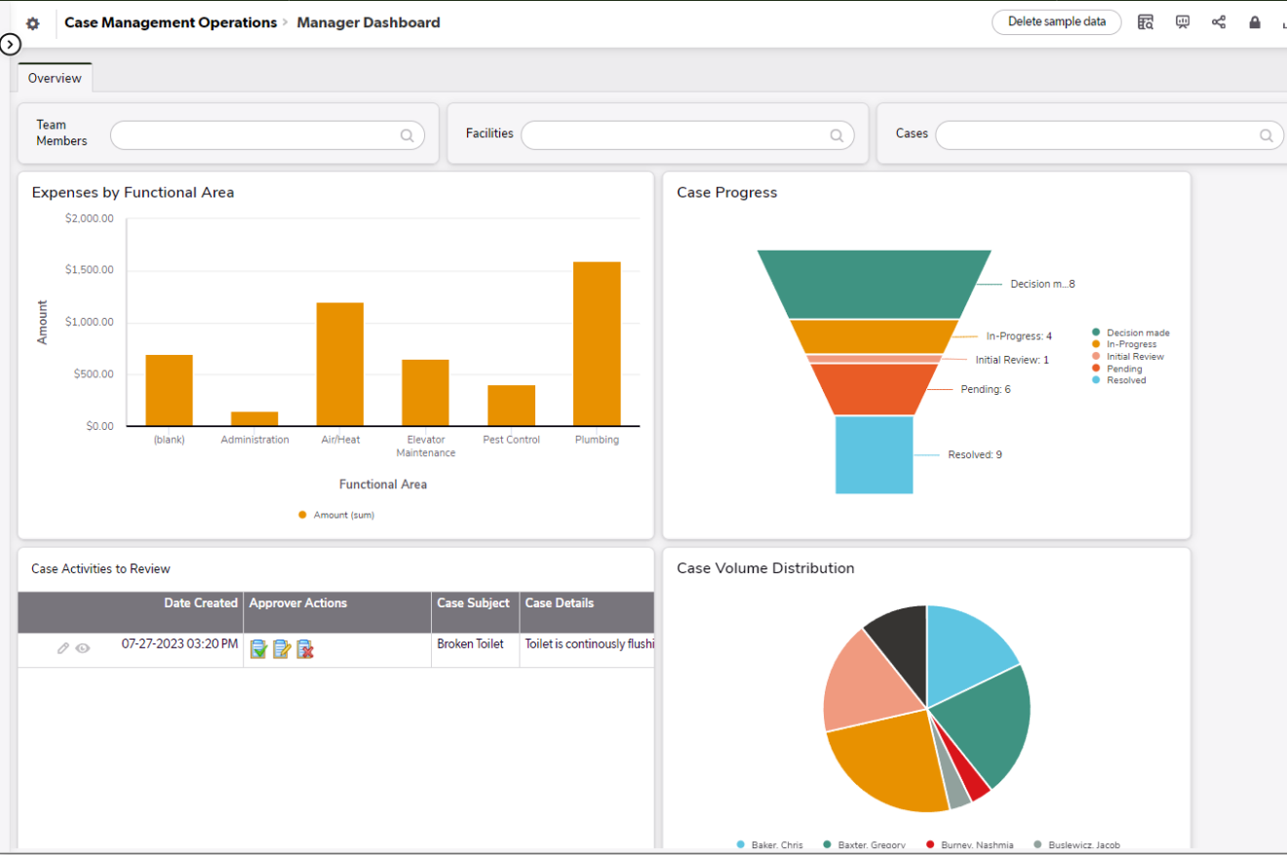The image size is (1287, 855).
Task: Open the settings gear in the header
Action: 32,23
